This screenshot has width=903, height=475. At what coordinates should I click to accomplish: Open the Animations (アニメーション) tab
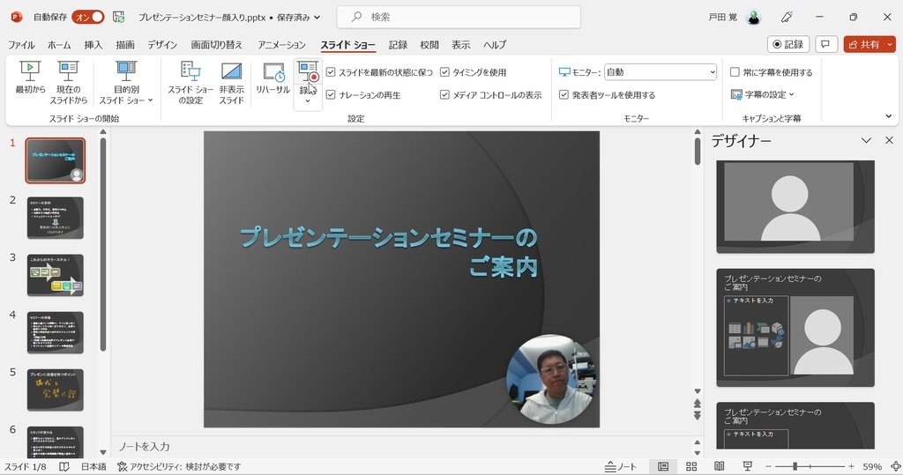(x=281, y=45)
